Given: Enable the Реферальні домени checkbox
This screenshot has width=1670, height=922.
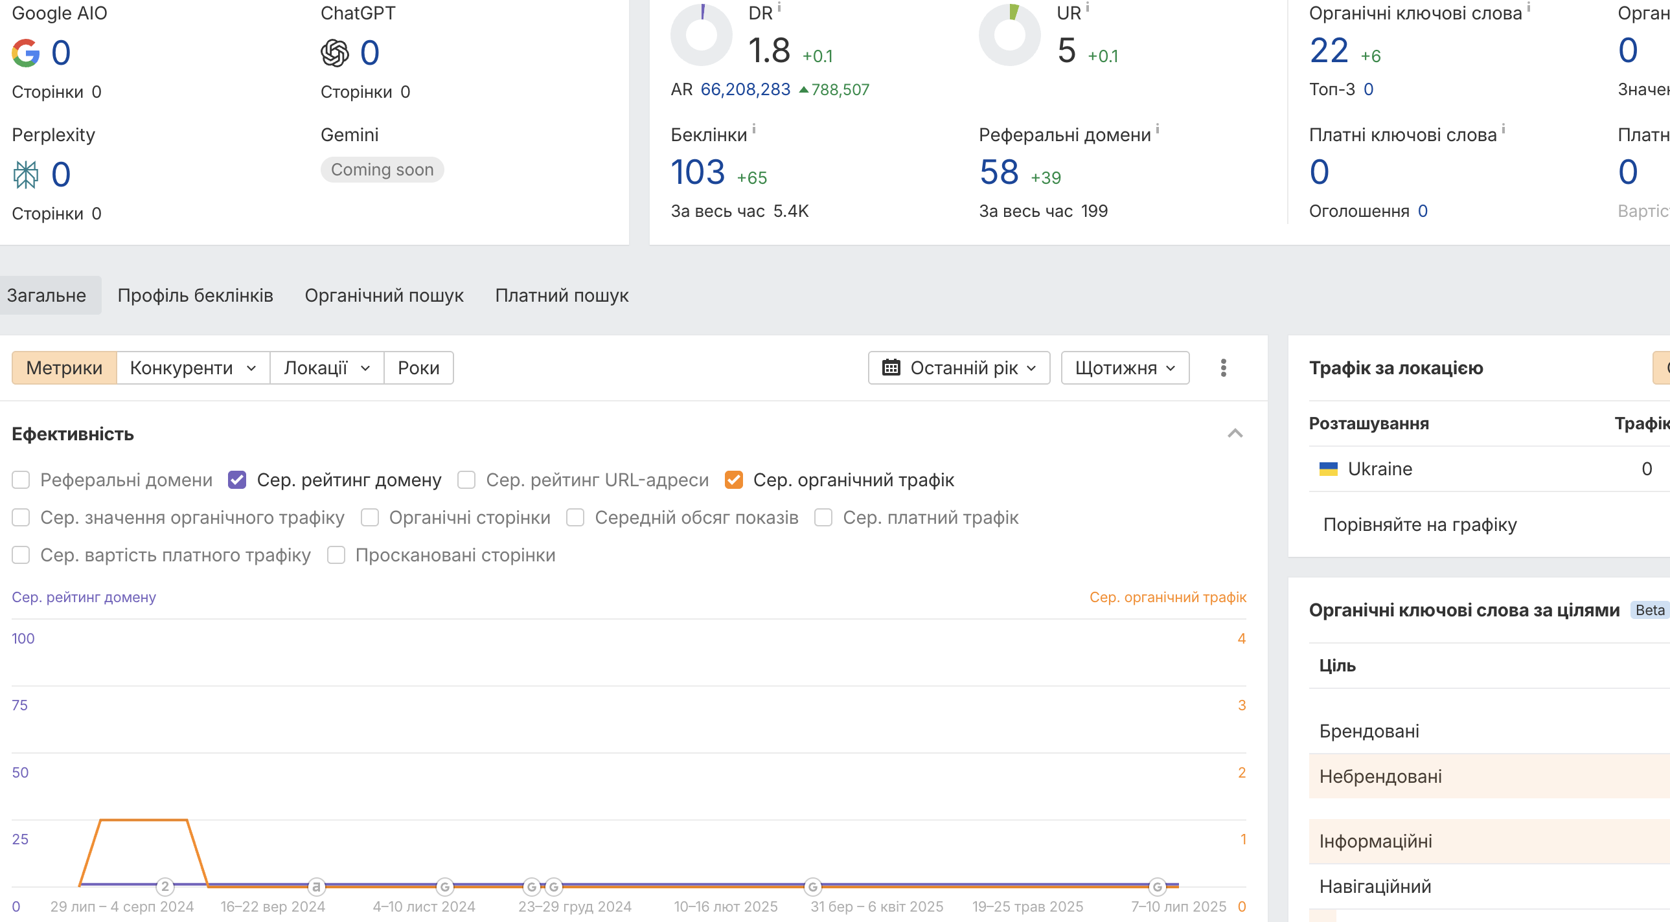Looking at the screenshot, I should pos(21,480).
